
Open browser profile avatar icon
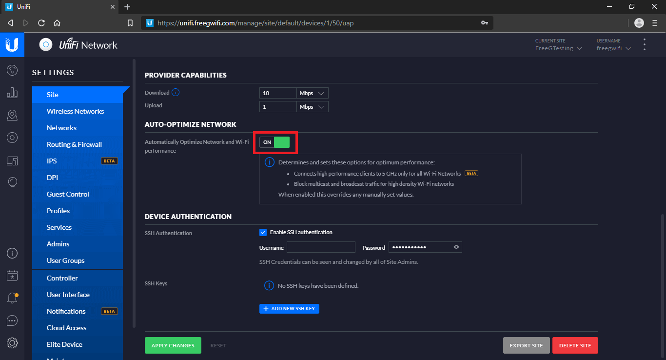point(639,23)
